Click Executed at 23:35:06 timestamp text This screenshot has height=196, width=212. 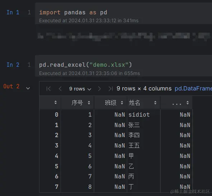coord(89,73)
